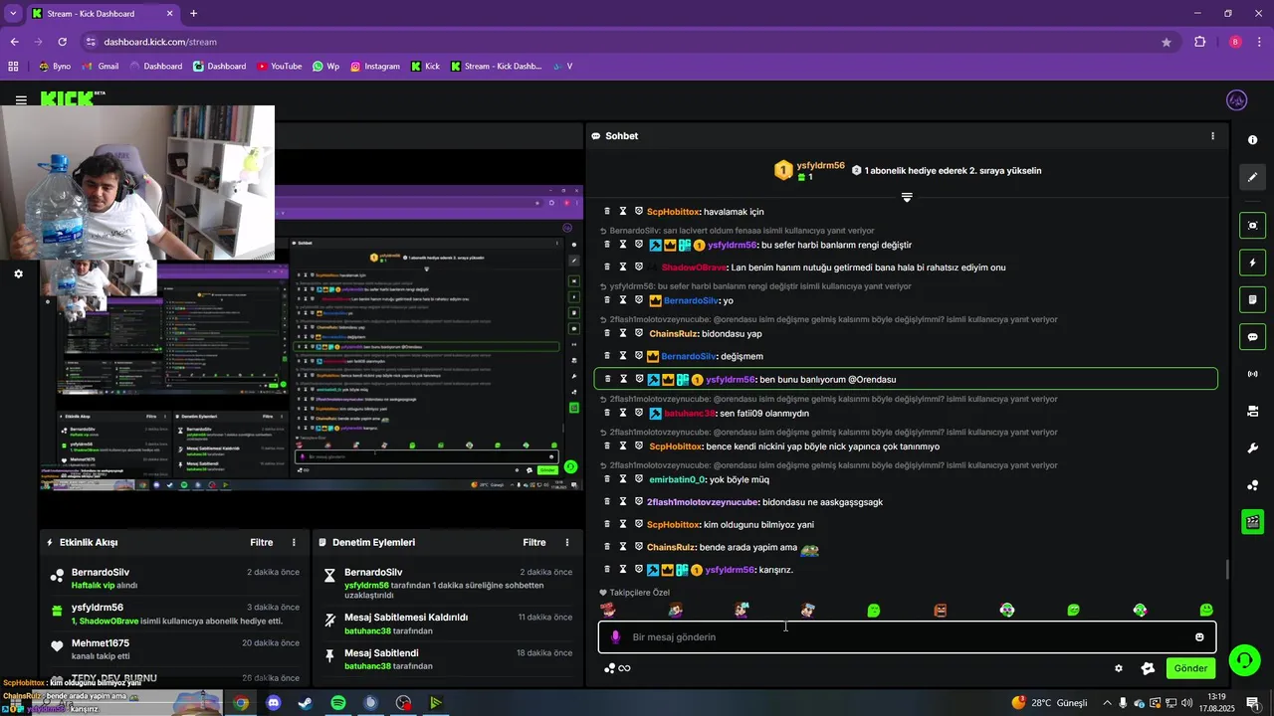Image resolution: width=1274 pixels, height=716 pixels.
Task: Click the green clapperboard clips icon
Action: pyautogui.click(x=1252, y=521)
